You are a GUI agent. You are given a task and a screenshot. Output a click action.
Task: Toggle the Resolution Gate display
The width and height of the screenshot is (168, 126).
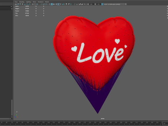pos(37,4)
